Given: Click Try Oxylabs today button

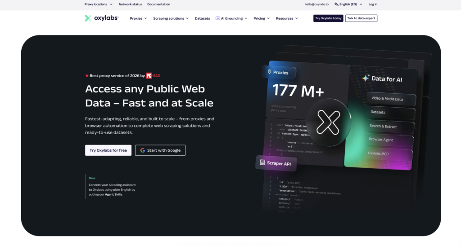Looking at the screenshot, I should 328,18.
